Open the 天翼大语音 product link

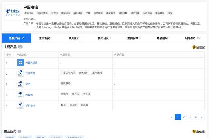pyautogui.click(x=31, y=63)
